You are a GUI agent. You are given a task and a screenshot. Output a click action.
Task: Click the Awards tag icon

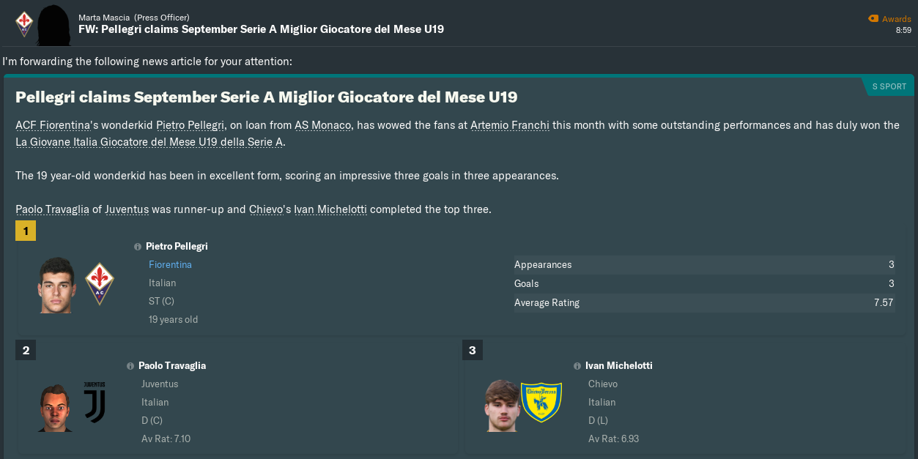873,19
